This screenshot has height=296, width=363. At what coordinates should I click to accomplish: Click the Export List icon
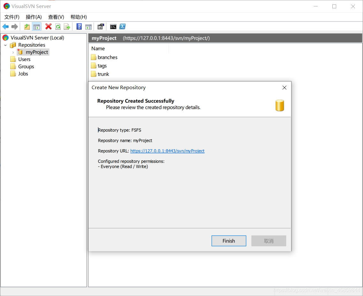[67, 27]
